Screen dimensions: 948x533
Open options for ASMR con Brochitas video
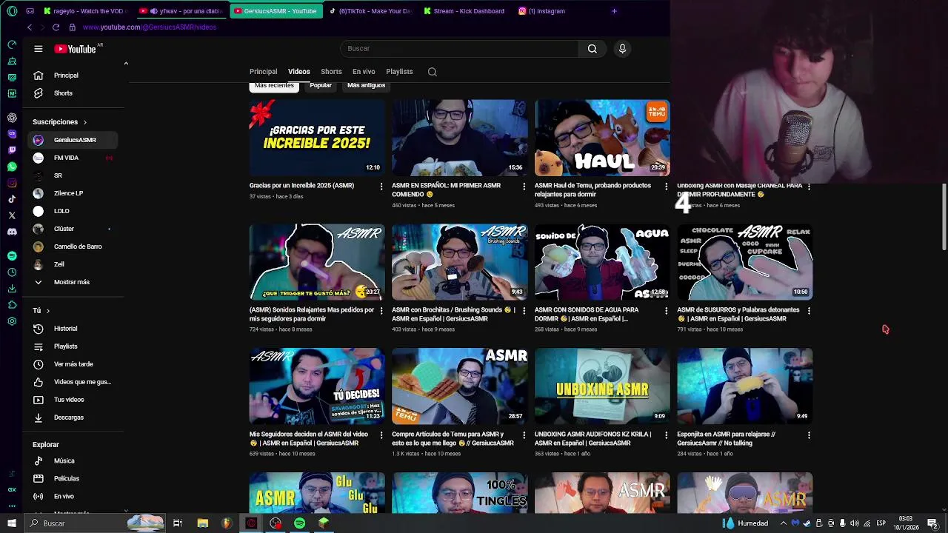coord(524,311)
